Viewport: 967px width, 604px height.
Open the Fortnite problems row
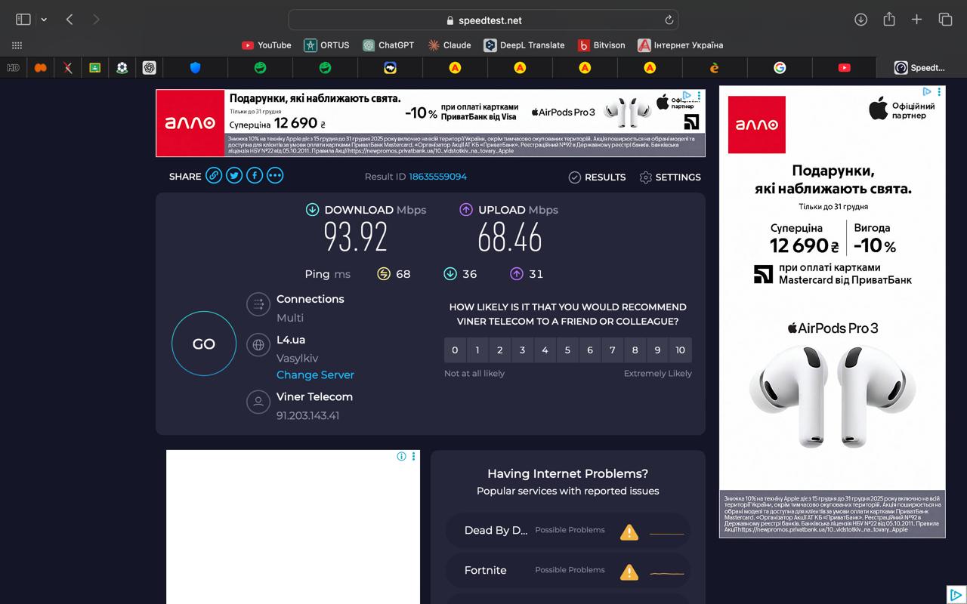[x=567, y=571]
